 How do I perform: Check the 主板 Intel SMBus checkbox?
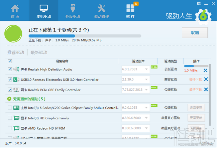pos(10,107)
